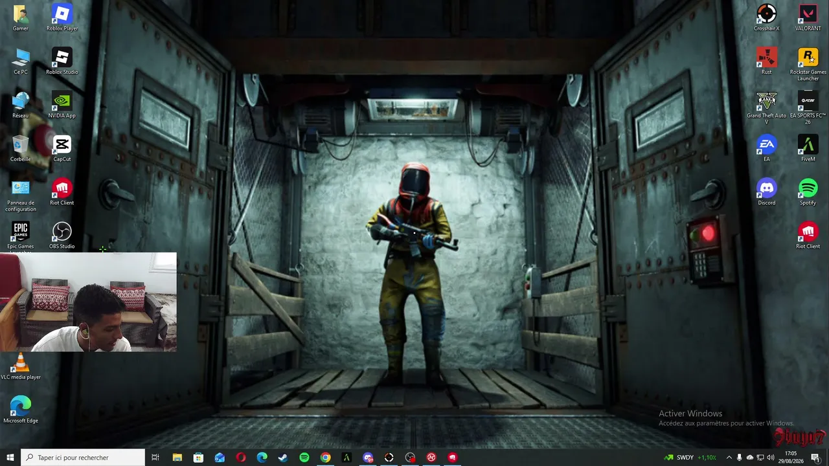The image size is (829, 466).
Task: Open the Roblox Studio desktop shortcut
Action: coord(62,61)
